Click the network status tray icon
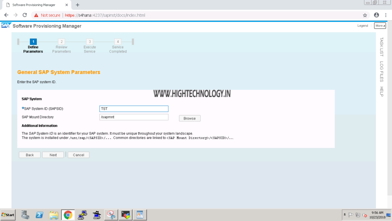Image resolution: width=392 pixels, height=221 pixels. pyautogui.click(x=358, y=215)
